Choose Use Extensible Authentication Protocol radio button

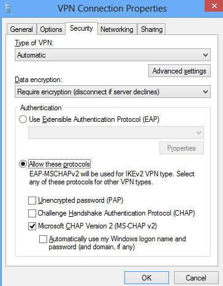23,119
